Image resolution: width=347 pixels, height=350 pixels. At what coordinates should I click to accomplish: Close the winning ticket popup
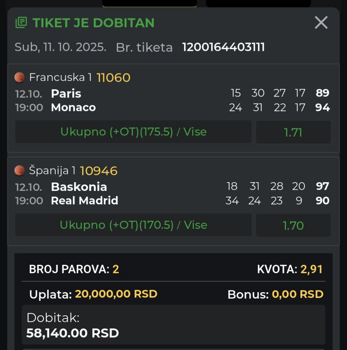point(321,23)
